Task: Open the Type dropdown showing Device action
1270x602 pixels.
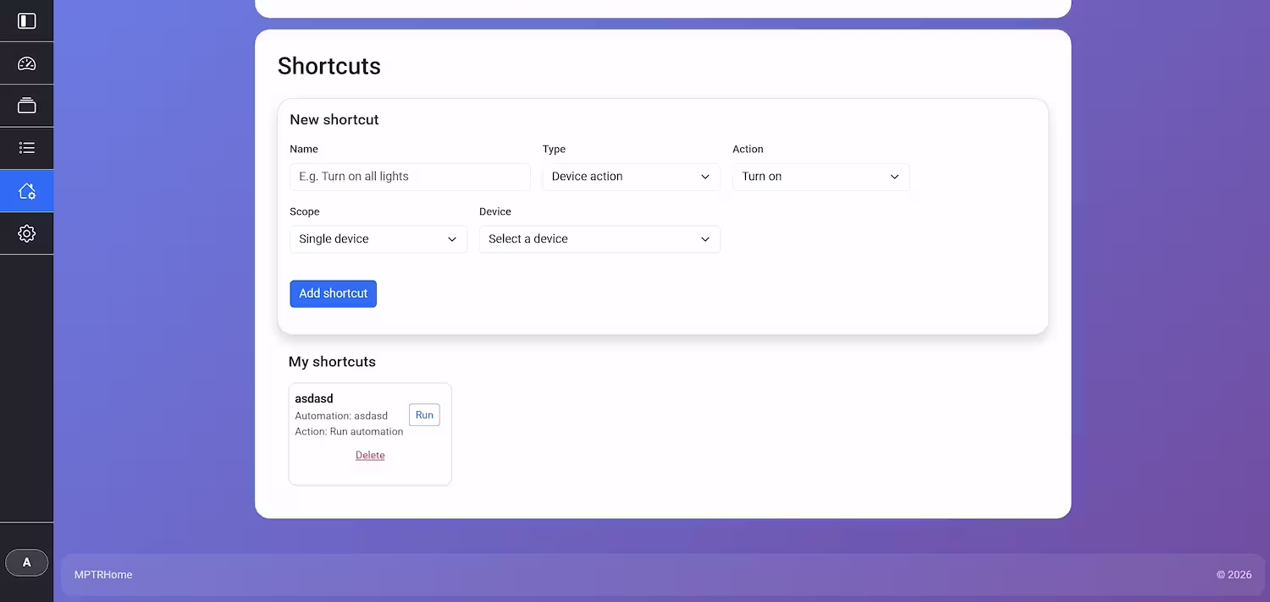Action: 631,177
